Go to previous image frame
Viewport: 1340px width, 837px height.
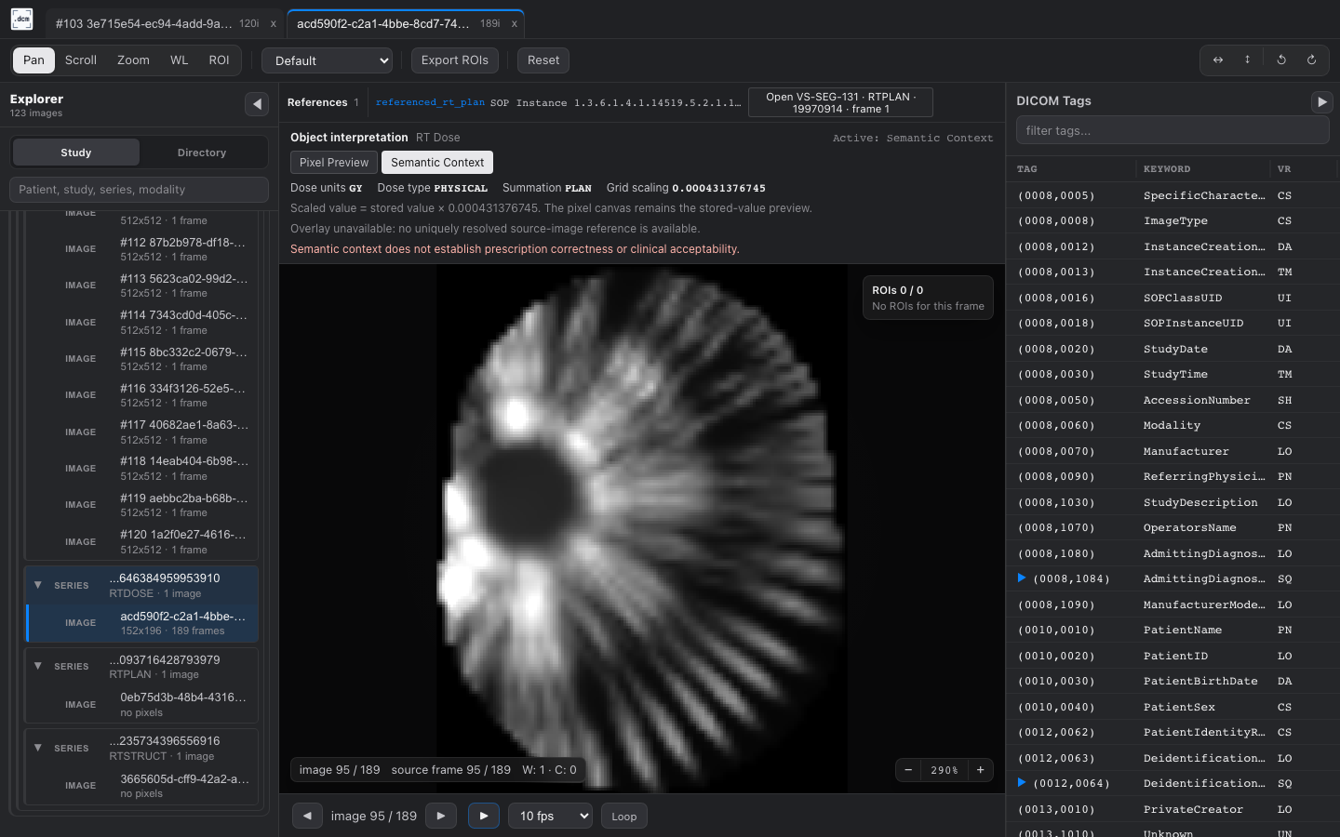(x=307, y=816)
